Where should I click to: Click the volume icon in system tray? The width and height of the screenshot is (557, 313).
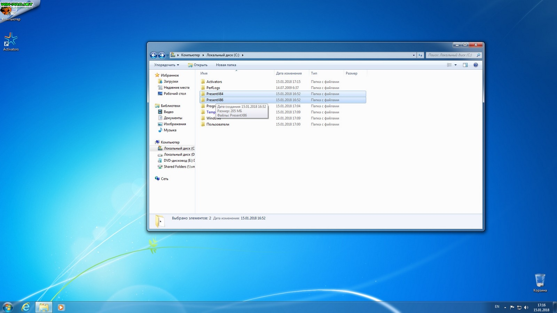pyautogui.click(x=526, y=307)
